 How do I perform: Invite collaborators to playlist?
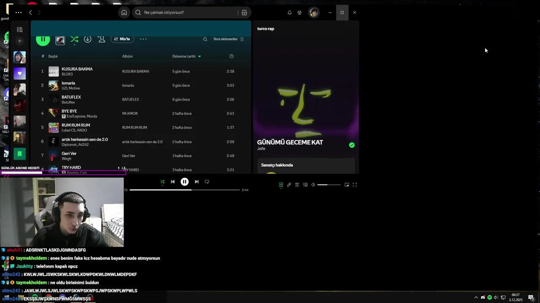(101, 39)
